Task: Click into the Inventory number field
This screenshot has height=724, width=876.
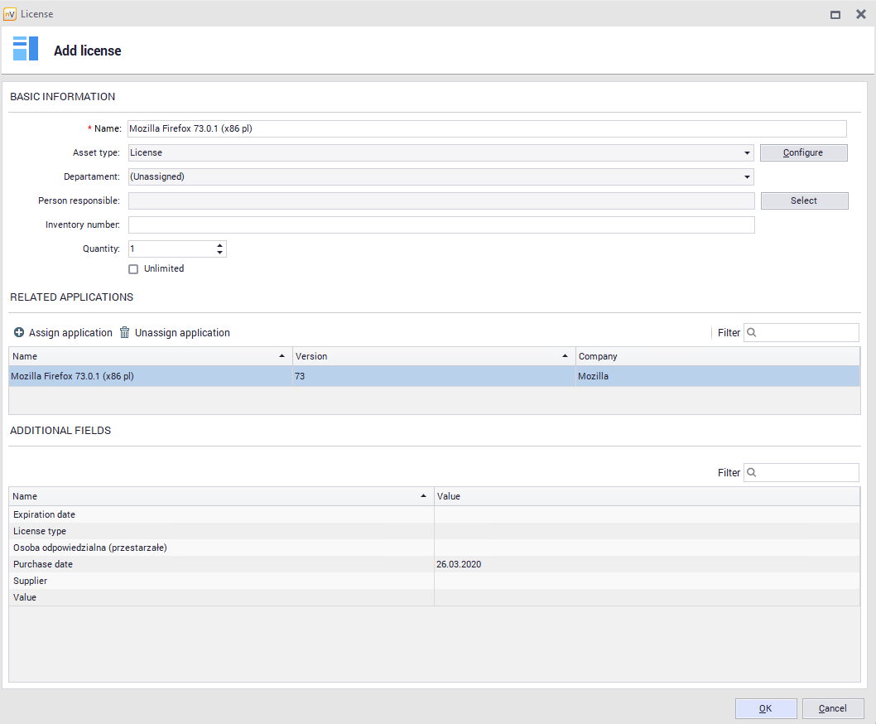Action: [440, 225]
